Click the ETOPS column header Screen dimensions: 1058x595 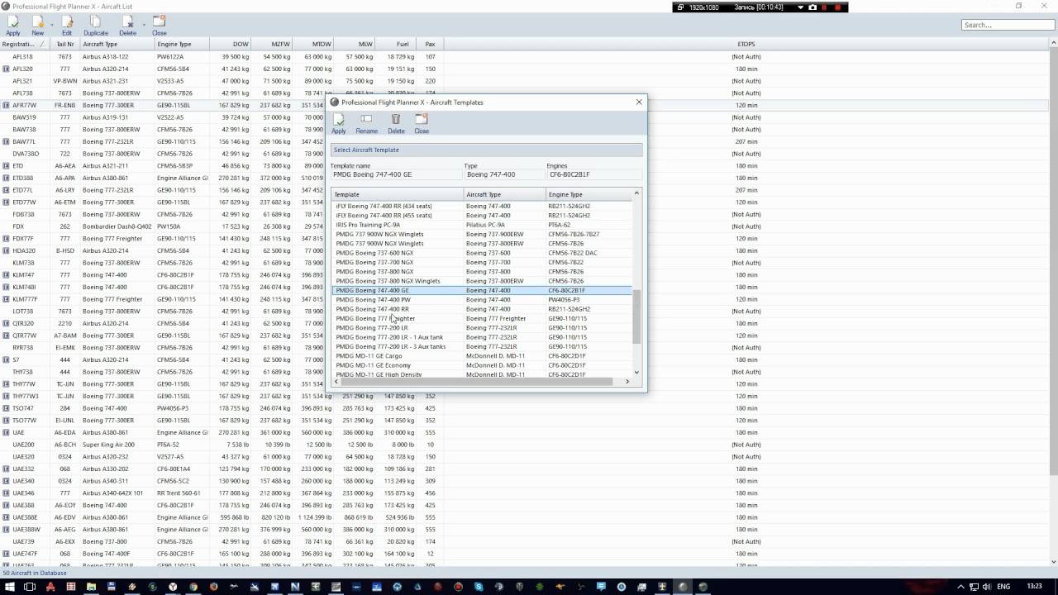746,44
